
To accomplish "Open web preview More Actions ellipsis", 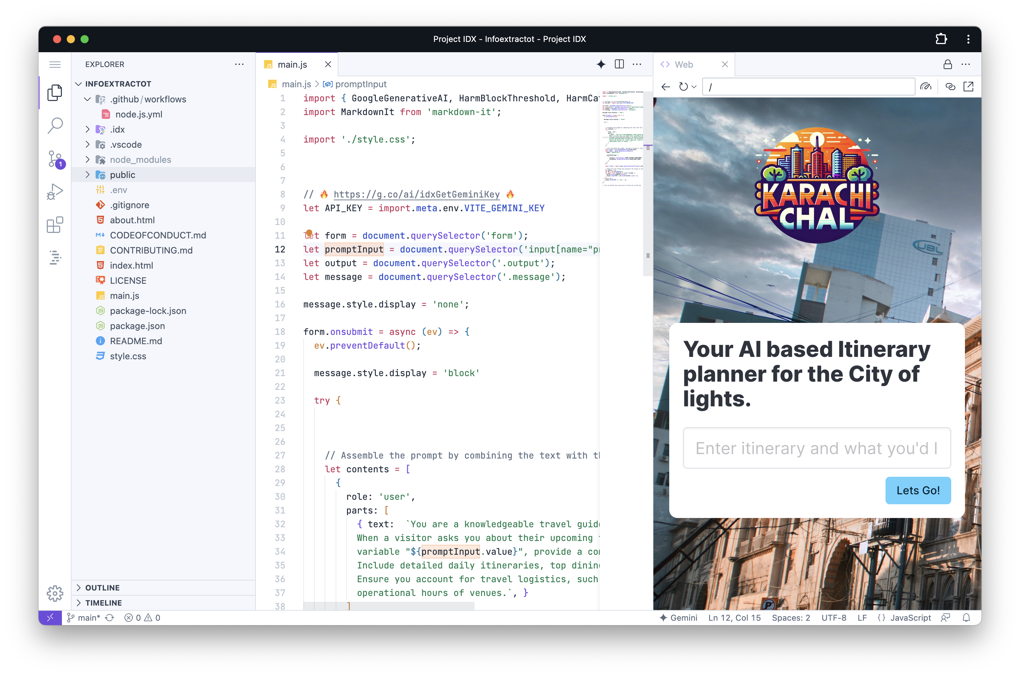I will tap(966, 64).
